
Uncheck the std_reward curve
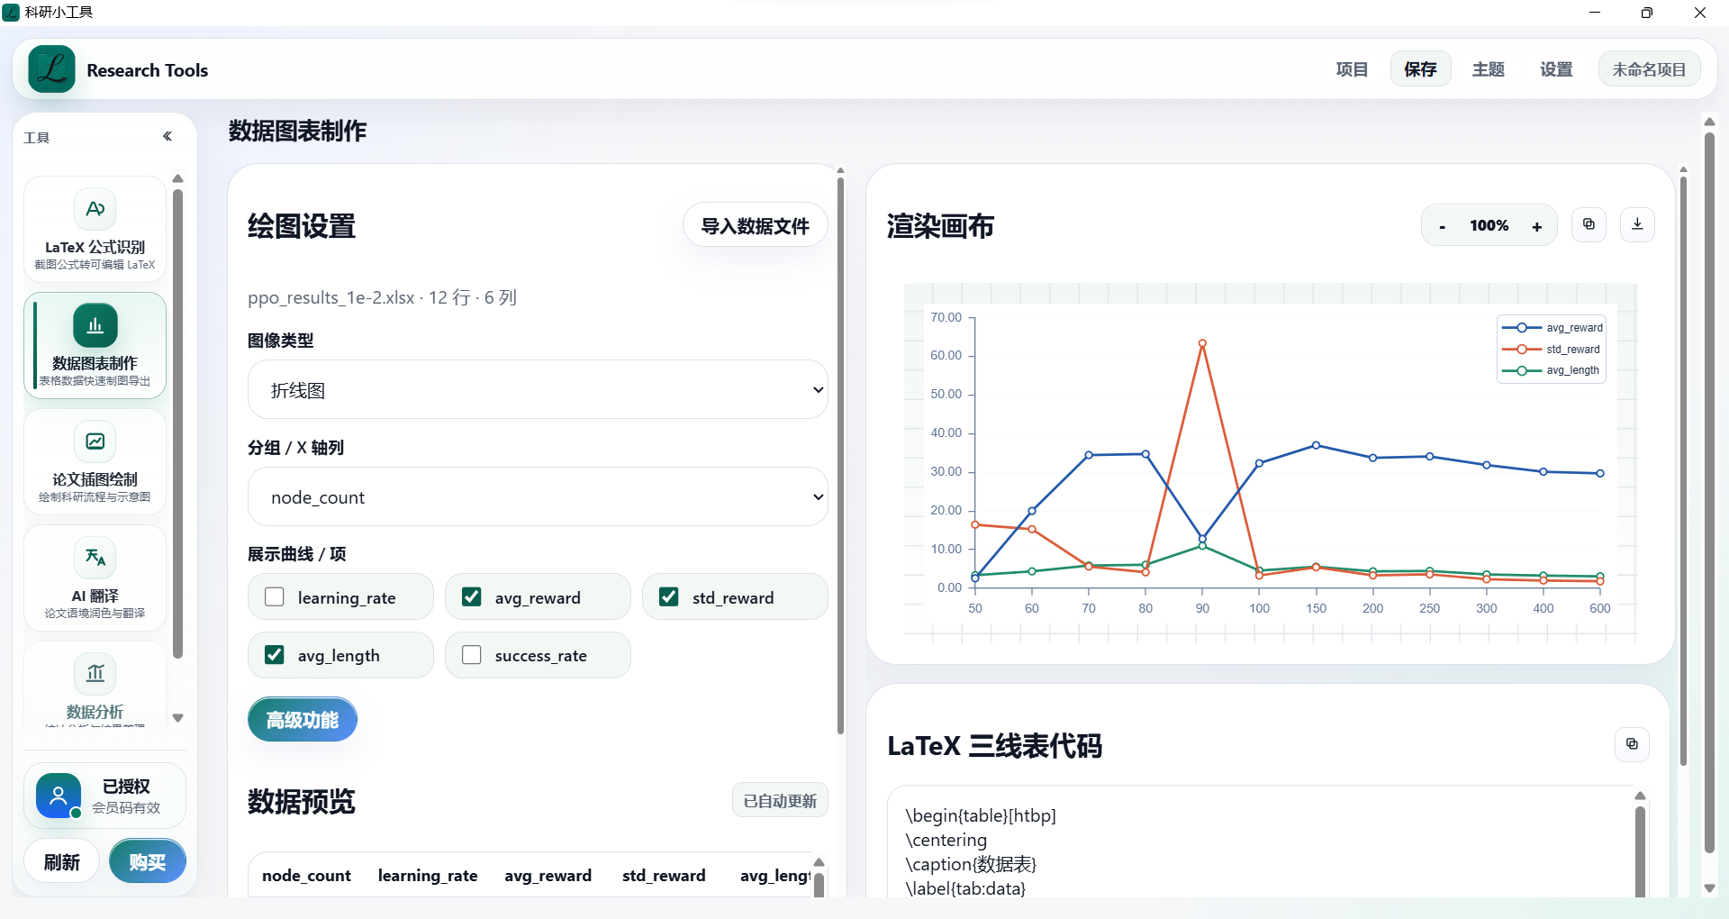[668, 597]
